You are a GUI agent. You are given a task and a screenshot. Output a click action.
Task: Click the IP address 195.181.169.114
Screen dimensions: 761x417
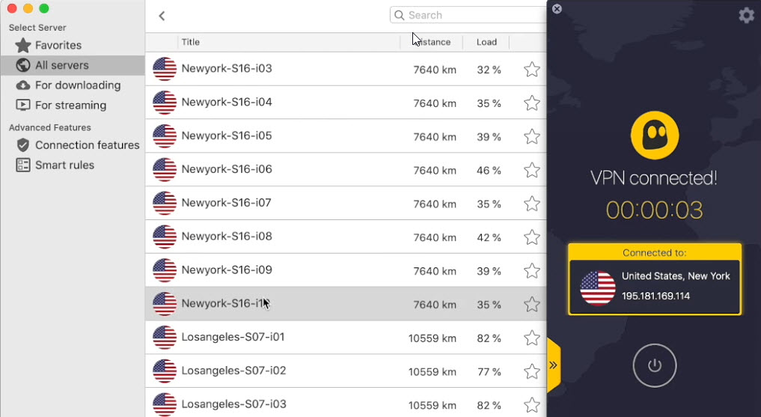tap(655, 296)
